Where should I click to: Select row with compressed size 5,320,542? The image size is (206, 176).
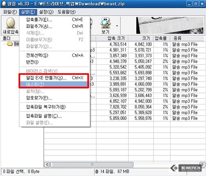point(148,67)
